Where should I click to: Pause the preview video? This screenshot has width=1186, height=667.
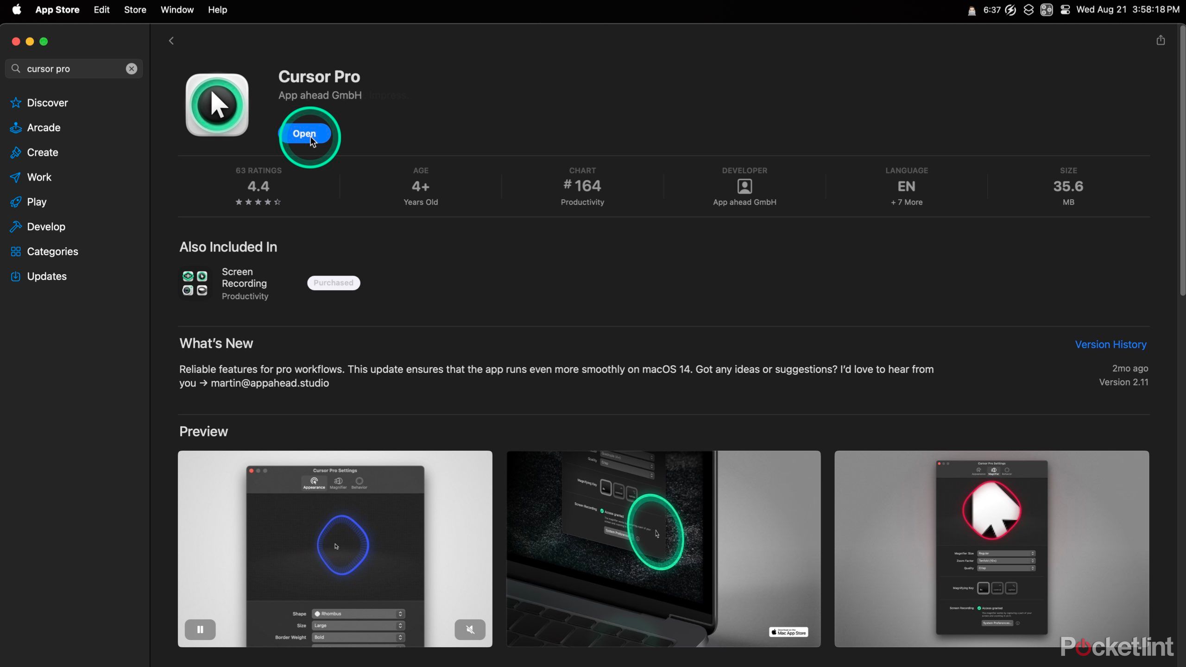coord(200,629)
